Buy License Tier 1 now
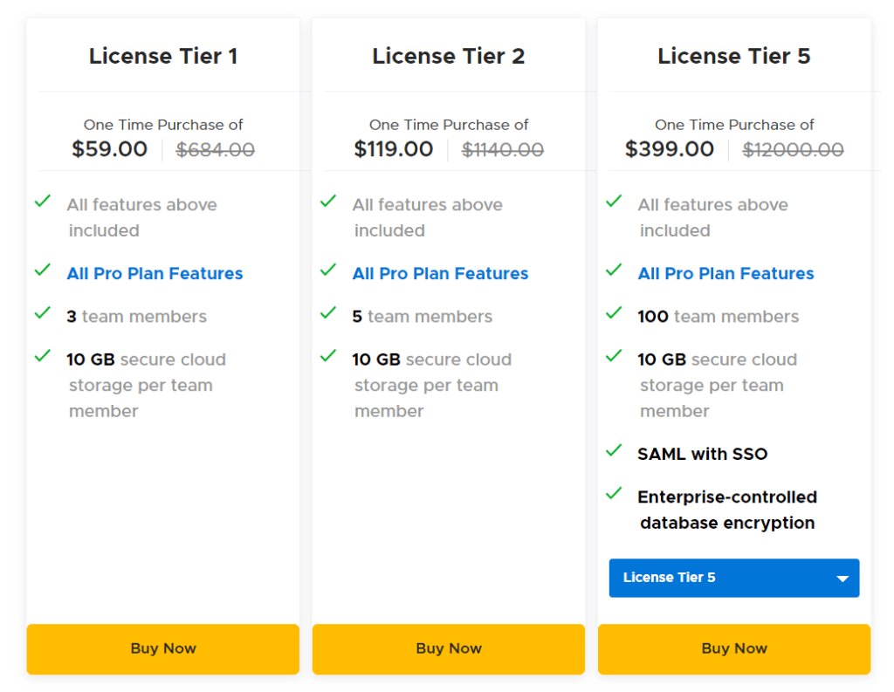The image size is (894, 692). tap(163, 648)
